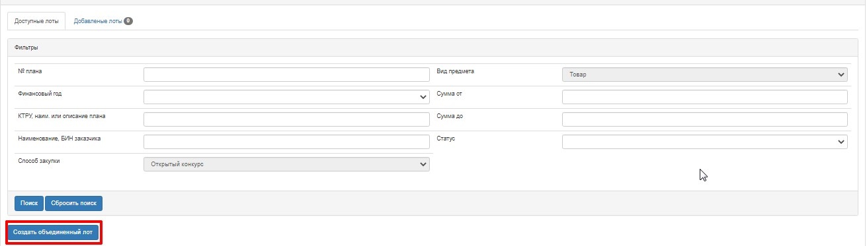Click the chevron arrow of Вид предмета
Screen dimensions: 867x246
(841, 75)
